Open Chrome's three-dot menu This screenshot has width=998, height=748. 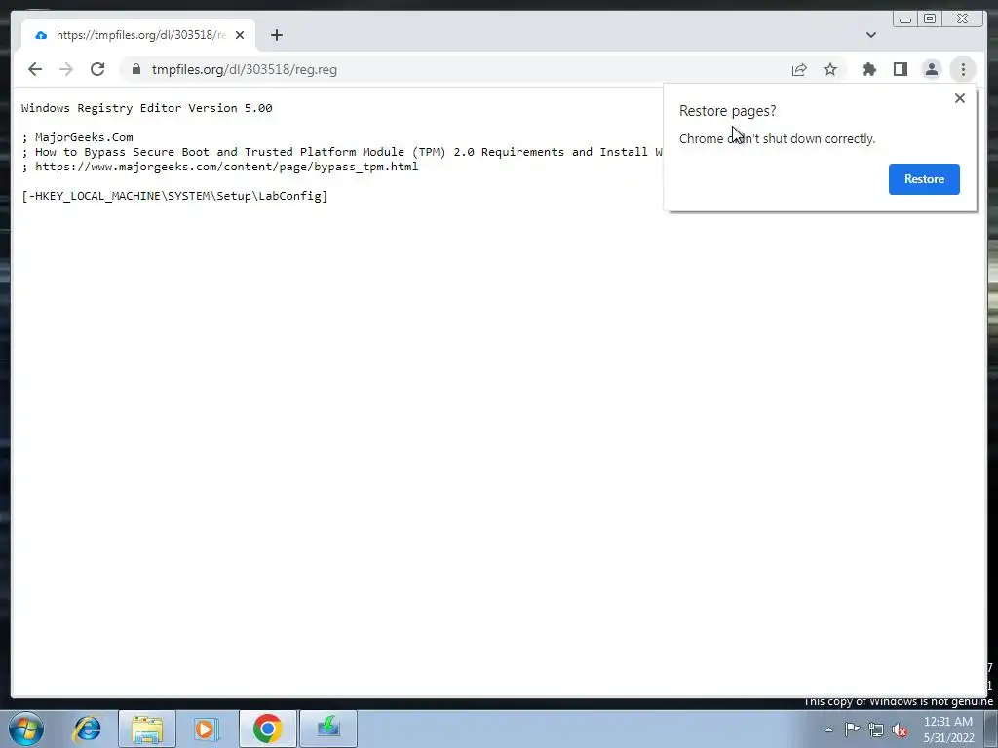963,69
